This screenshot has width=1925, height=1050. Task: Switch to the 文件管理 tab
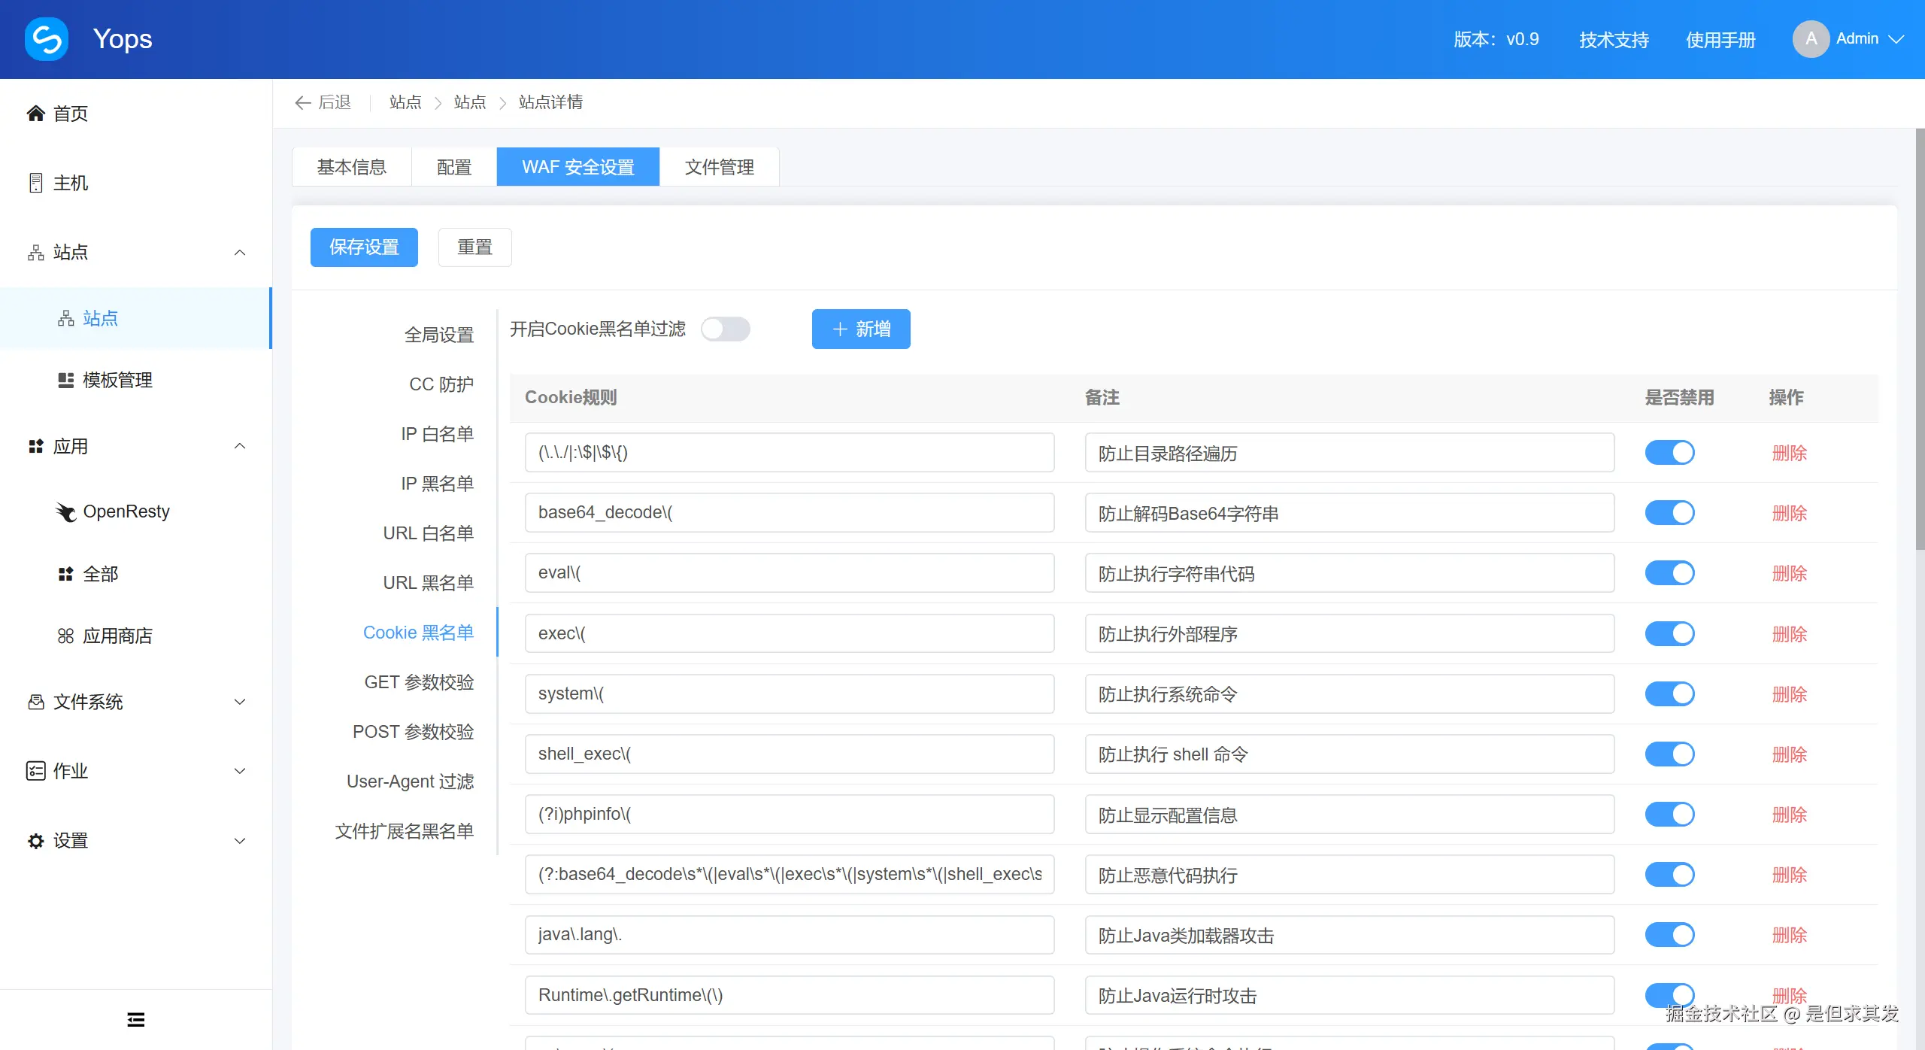(719, 167)
